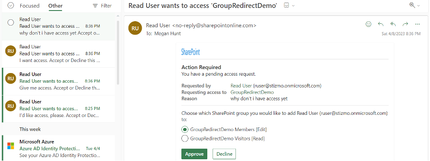Screen dimensions: 430x161
Task: Click RU avatar of 8:25 PM message
Action: click(x=11, y=106)
